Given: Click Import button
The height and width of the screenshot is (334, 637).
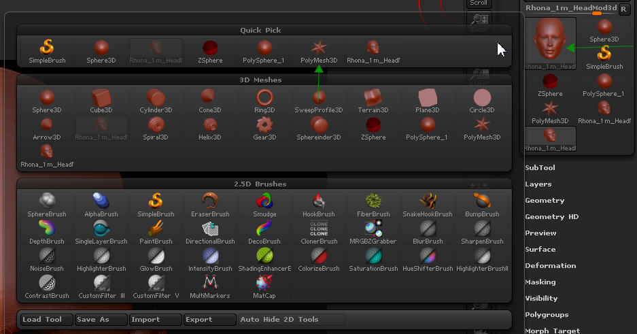Looking at the screenshot, I should point(156,319).
